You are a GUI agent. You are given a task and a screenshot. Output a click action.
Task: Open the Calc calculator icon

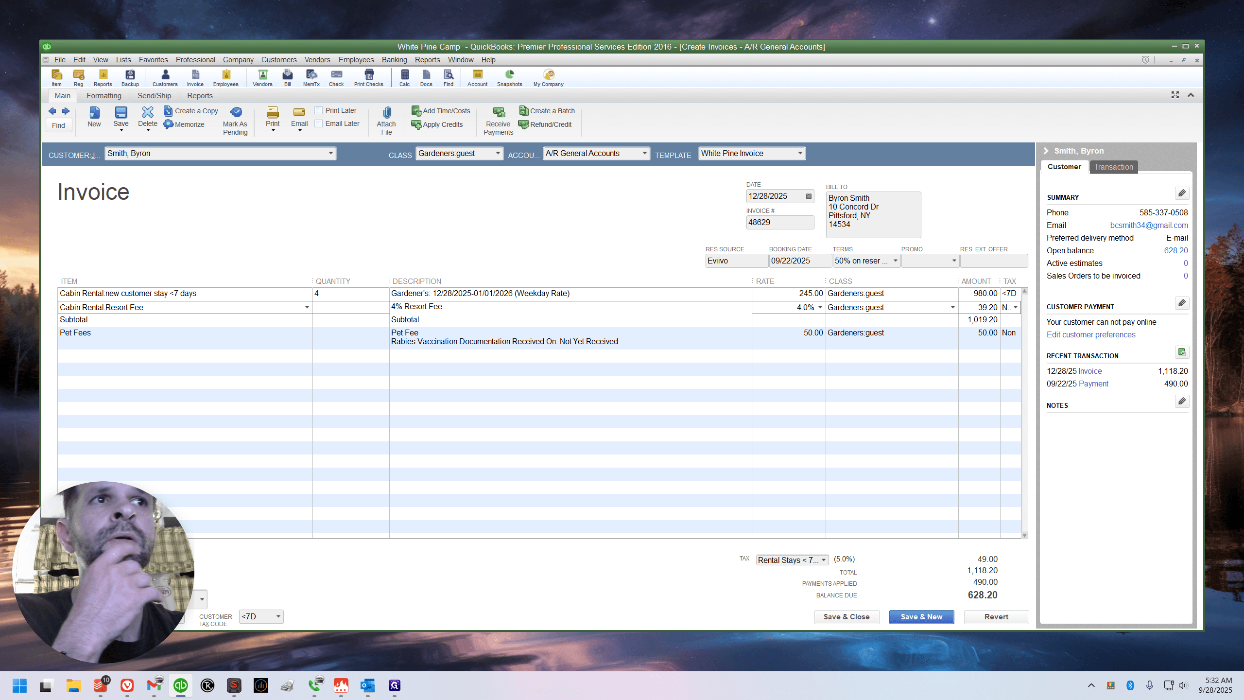[x=404, y=77]
